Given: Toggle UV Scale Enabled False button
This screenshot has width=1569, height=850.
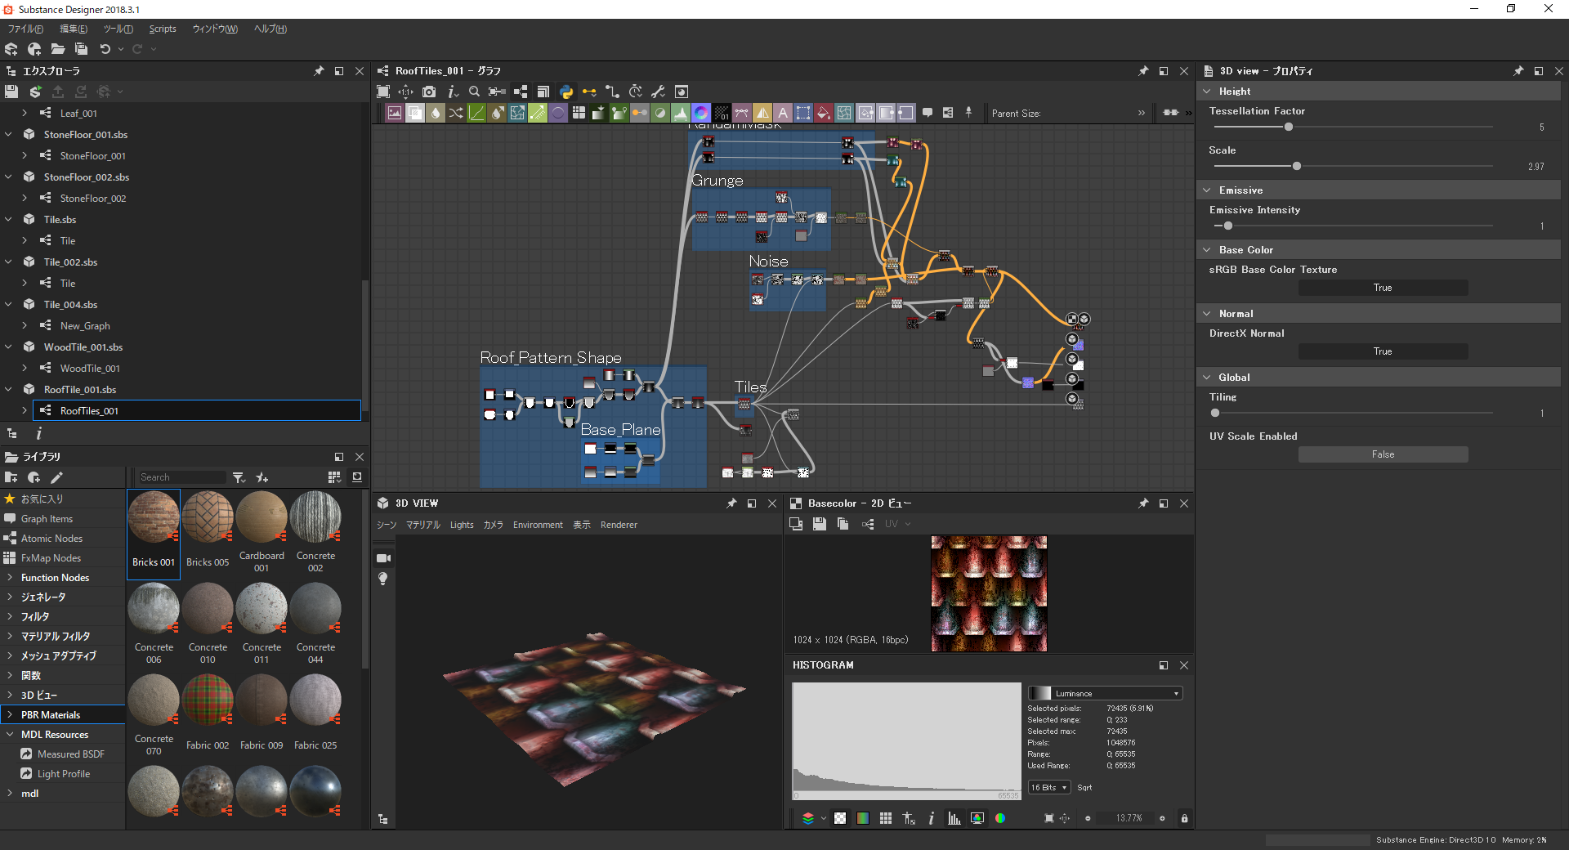Looking at the screenshot, I should coord(1383,454).
